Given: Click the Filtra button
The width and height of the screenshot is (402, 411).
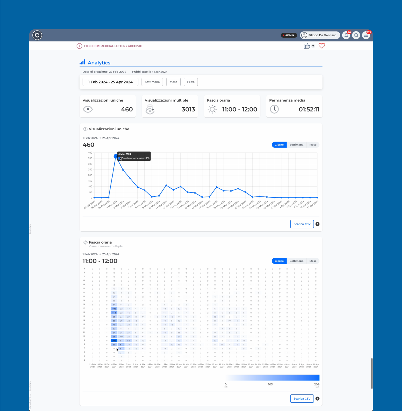Looking at the screenshot, I should [191, 82].
